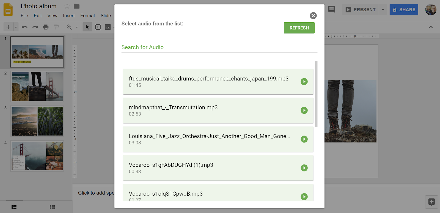Open the comments icon
Viewport: 440px width, 213px height.
coord(332,10)
